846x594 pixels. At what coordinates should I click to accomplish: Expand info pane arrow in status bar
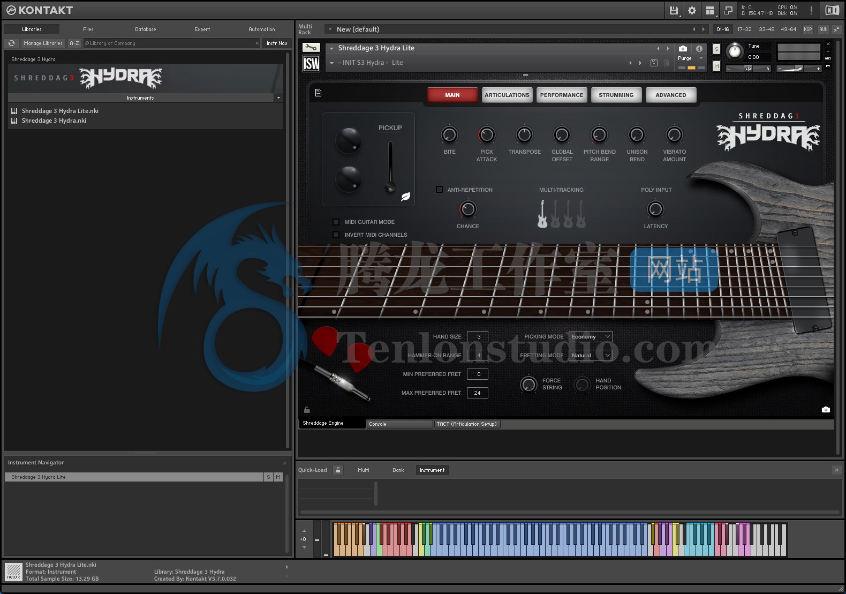tap(286, 567)
